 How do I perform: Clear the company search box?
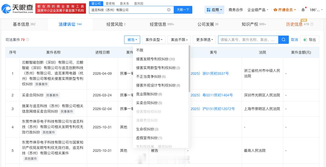pos(169,10)
